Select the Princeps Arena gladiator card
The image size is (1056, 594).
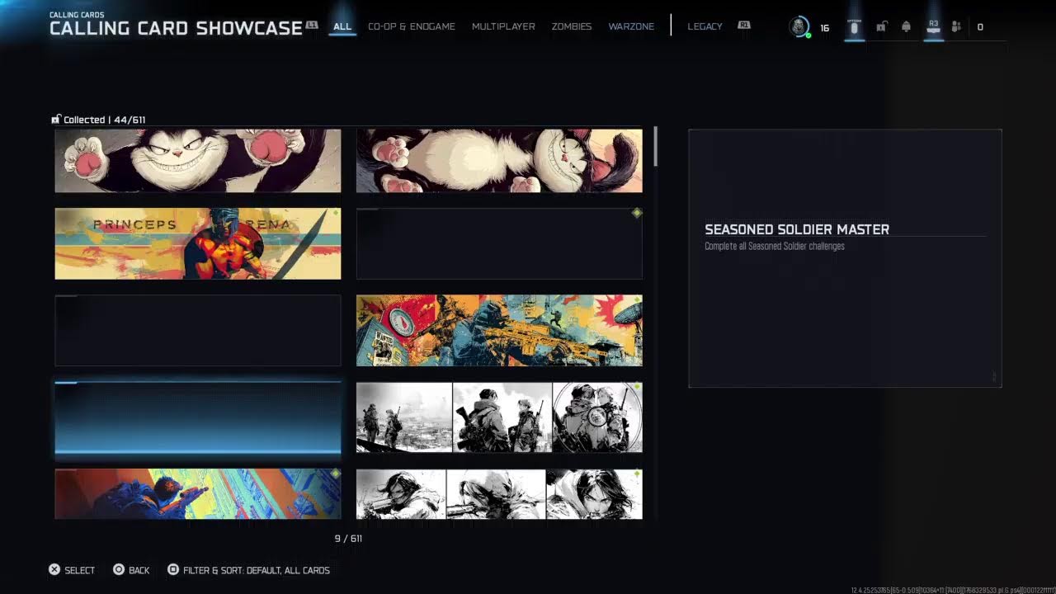point(198,243)
